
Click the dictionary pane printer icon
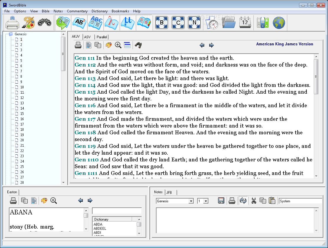click(13, 201)
